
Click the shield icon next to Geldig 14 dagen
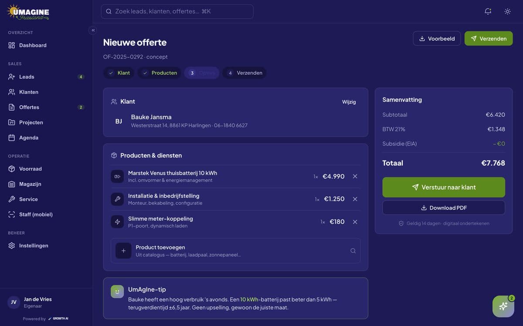coord(401,223)
